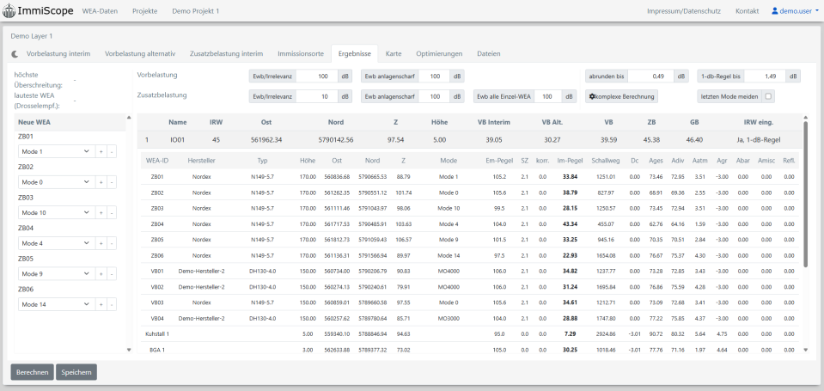The width and height of the screenshot is (824, 391).
Task: Click minus button for ZB06
Action: (x=112, y=305)
